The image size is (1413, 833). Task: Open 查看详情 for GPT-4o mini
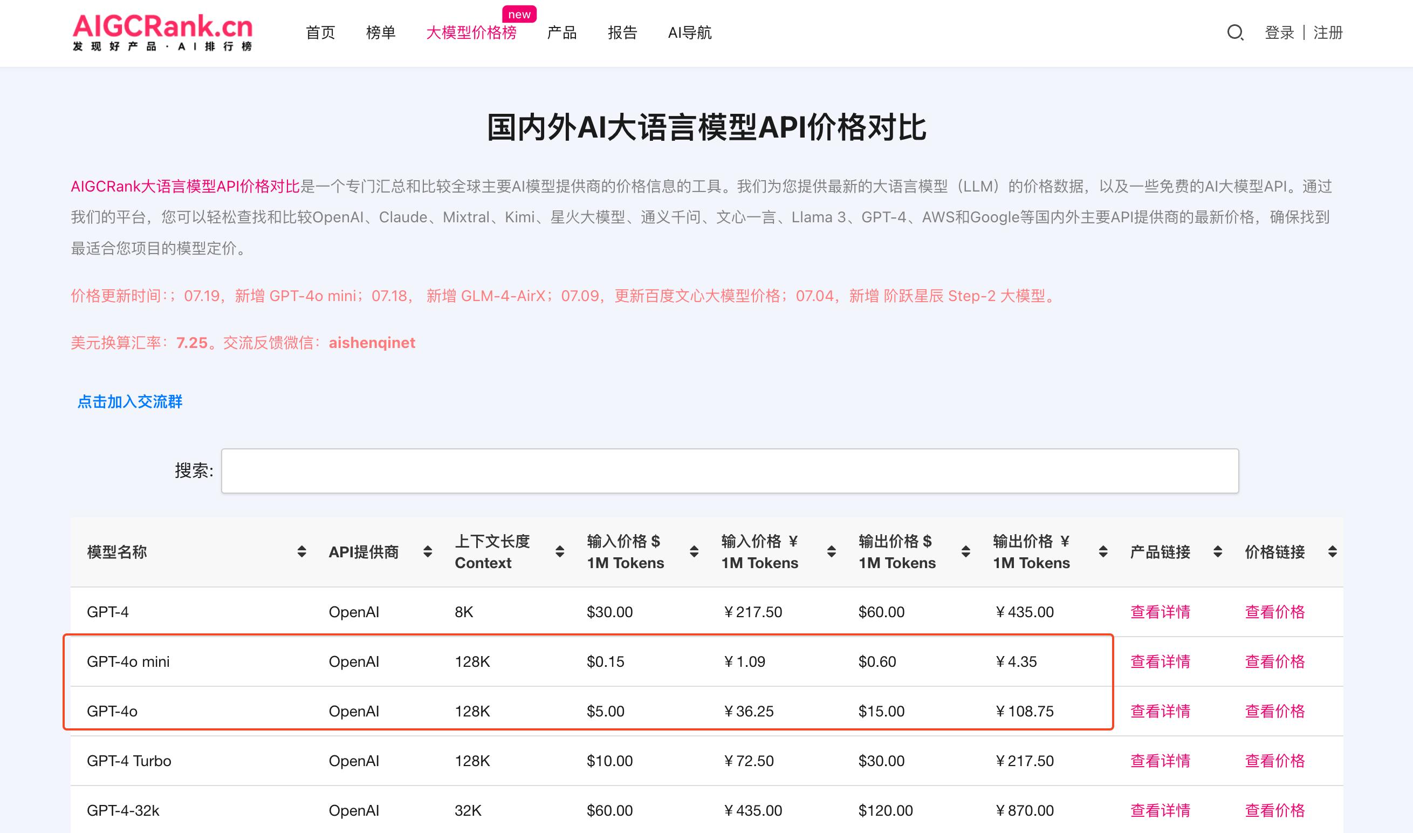(x=1160, y=661)
